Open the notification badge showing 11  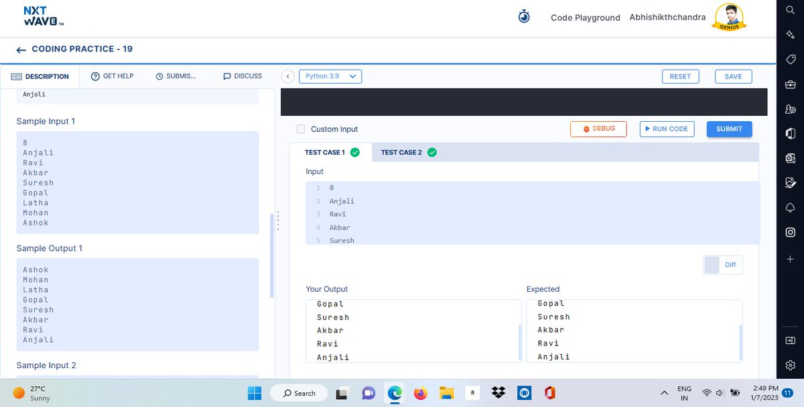tap(788, 393)
